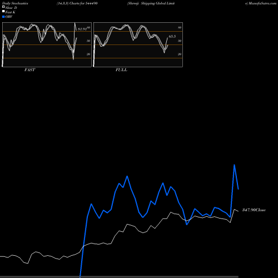The height and width of the screenshot is (278, 278).
Task: Click the 81.91 value in FAST chart
Action: [82, 29]
